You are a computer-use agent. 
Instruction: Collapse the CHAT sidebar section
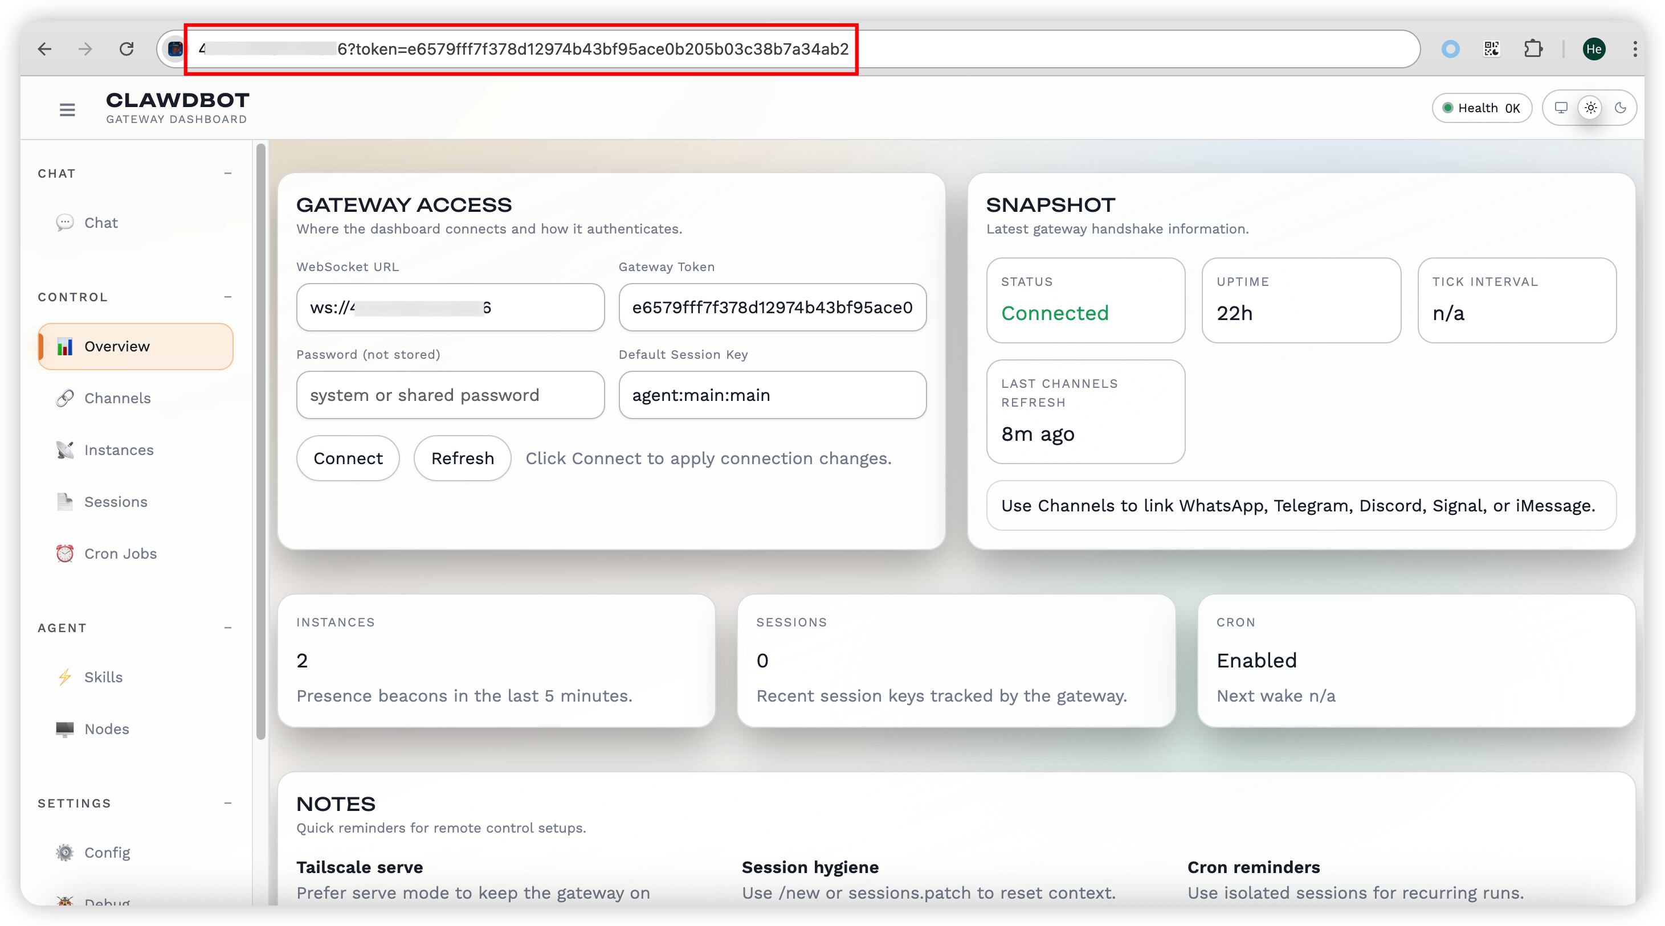tap(227, 173)
